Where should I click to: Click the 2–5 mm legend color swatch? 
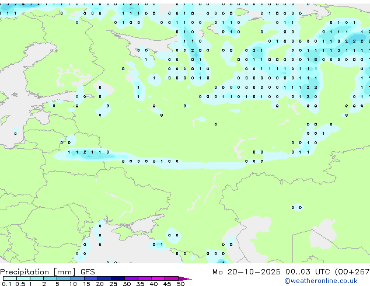(x=50, y=278)
